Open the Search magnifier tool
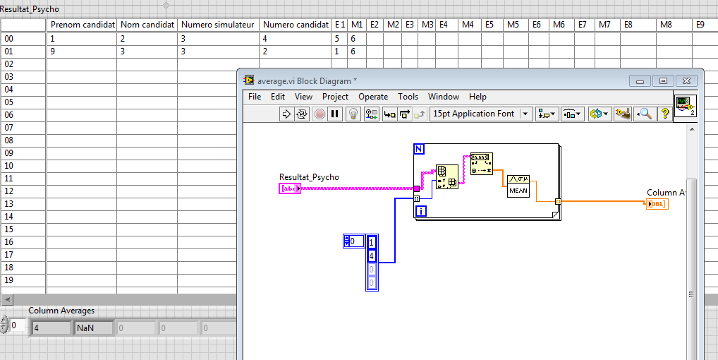Viewport: 718px width, 360px height. coord(643,114)
